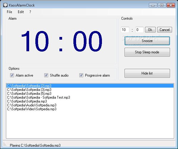Screen dimensions: 178x149
Task: Minimize the KaosAlarmClock window
Action: [153, 5]
